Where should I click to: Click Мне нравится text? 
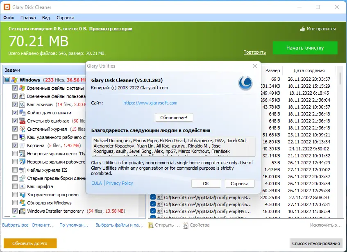pyautogui.click(x=321, y=29)
